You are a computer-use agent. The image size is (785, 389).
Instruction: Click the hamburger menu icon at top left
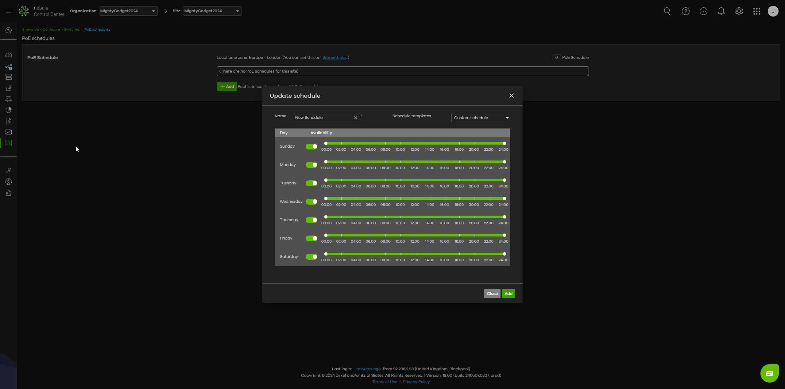click(9, 11)
